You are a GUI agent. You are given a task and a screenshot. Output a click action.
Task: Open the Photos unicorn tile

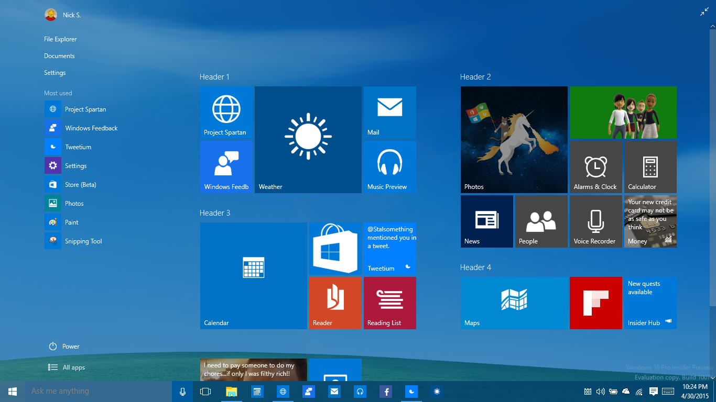[x=514, y=140]
